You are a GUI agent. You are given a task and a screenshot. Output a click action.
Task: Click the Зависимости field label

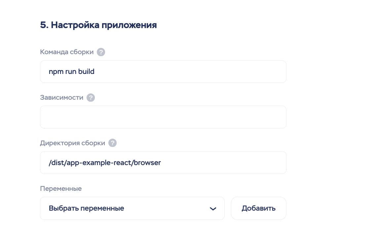click(61, 98)
